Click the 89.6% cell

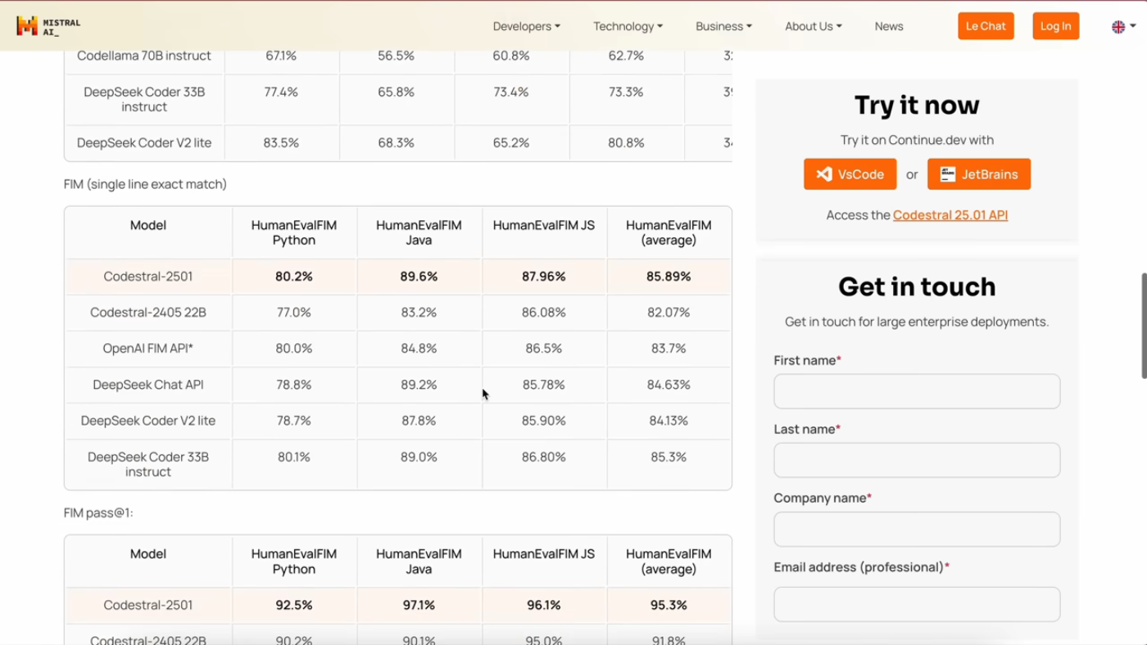[419, 277]
